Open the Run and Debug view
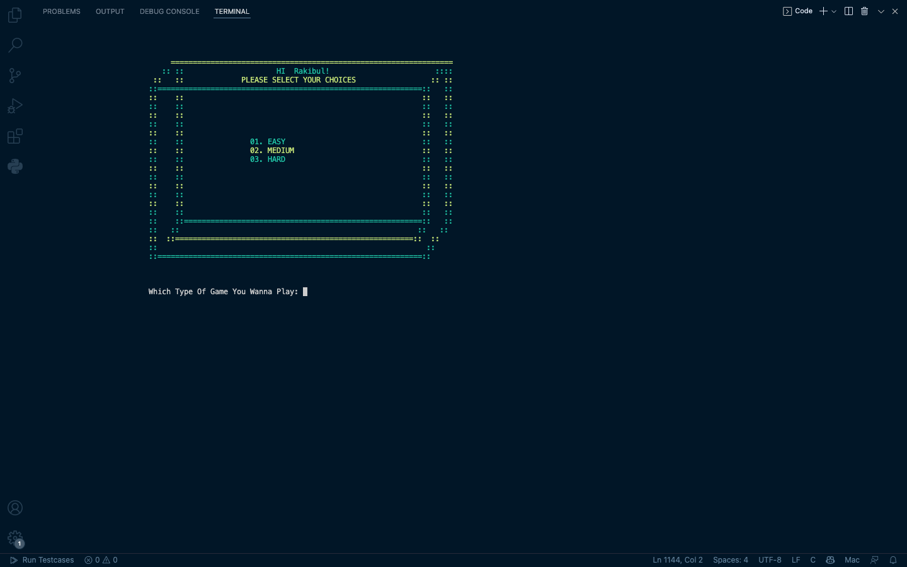Screen dimensions: 907x567 coord(15,106)
